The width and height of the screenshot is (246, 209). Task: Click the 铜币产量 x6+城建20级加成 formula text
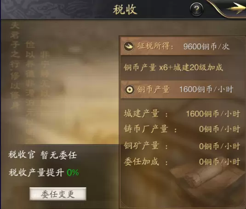pos(173,68)
